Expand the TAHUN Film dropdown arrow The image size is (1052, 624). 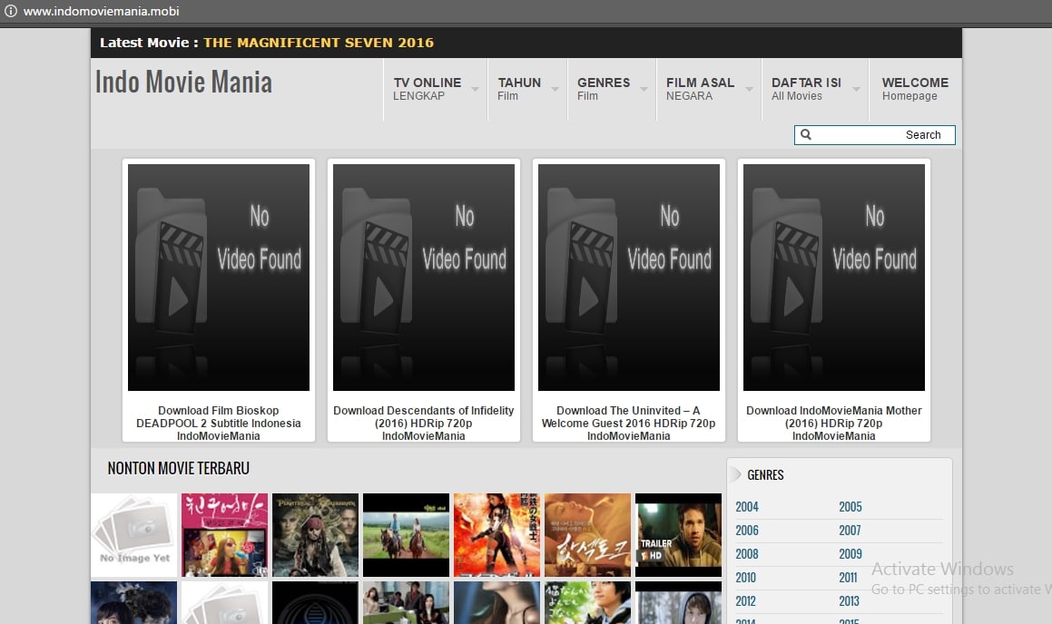[555, 89]
